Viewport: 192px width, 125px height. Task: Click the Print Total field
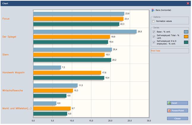[x=170, y=51]
